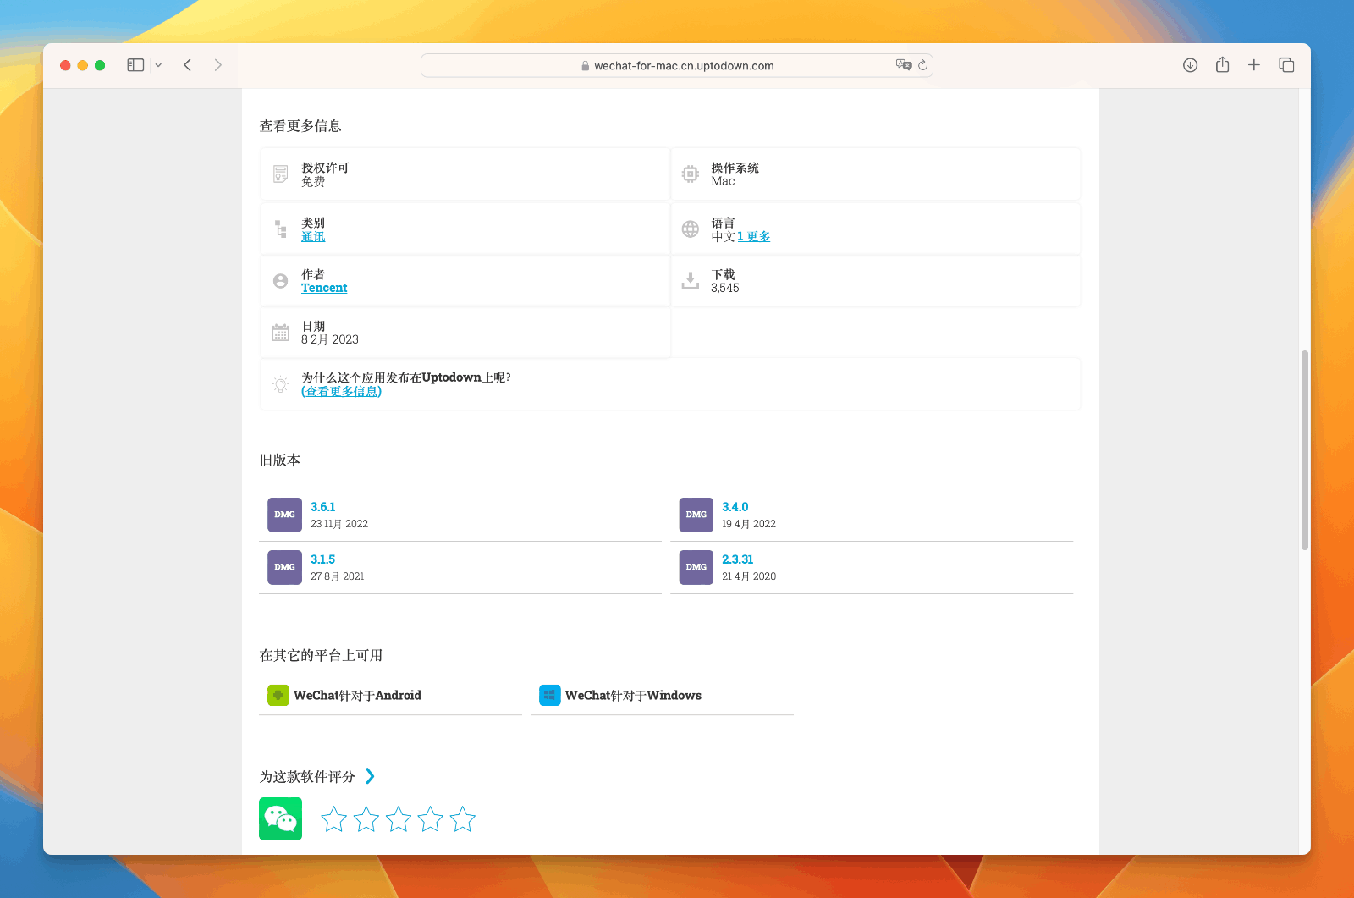Click the 查看更多信息 section heading
Image resolution: width=1354 pixels, height=898 pixels.
tap(300, 126)
